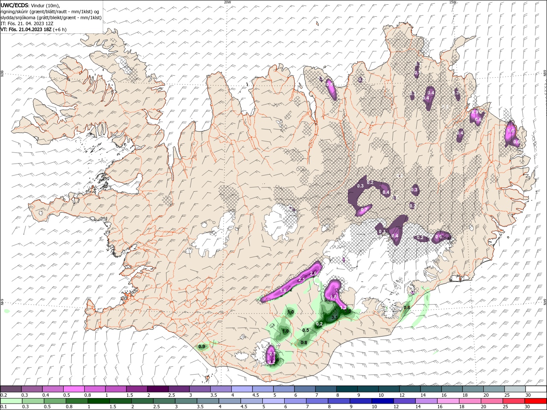This screenshot has height=410, width=547.
Task: Click the 0.7 snow value in the central highlands
Action: [x=364, y=210]
